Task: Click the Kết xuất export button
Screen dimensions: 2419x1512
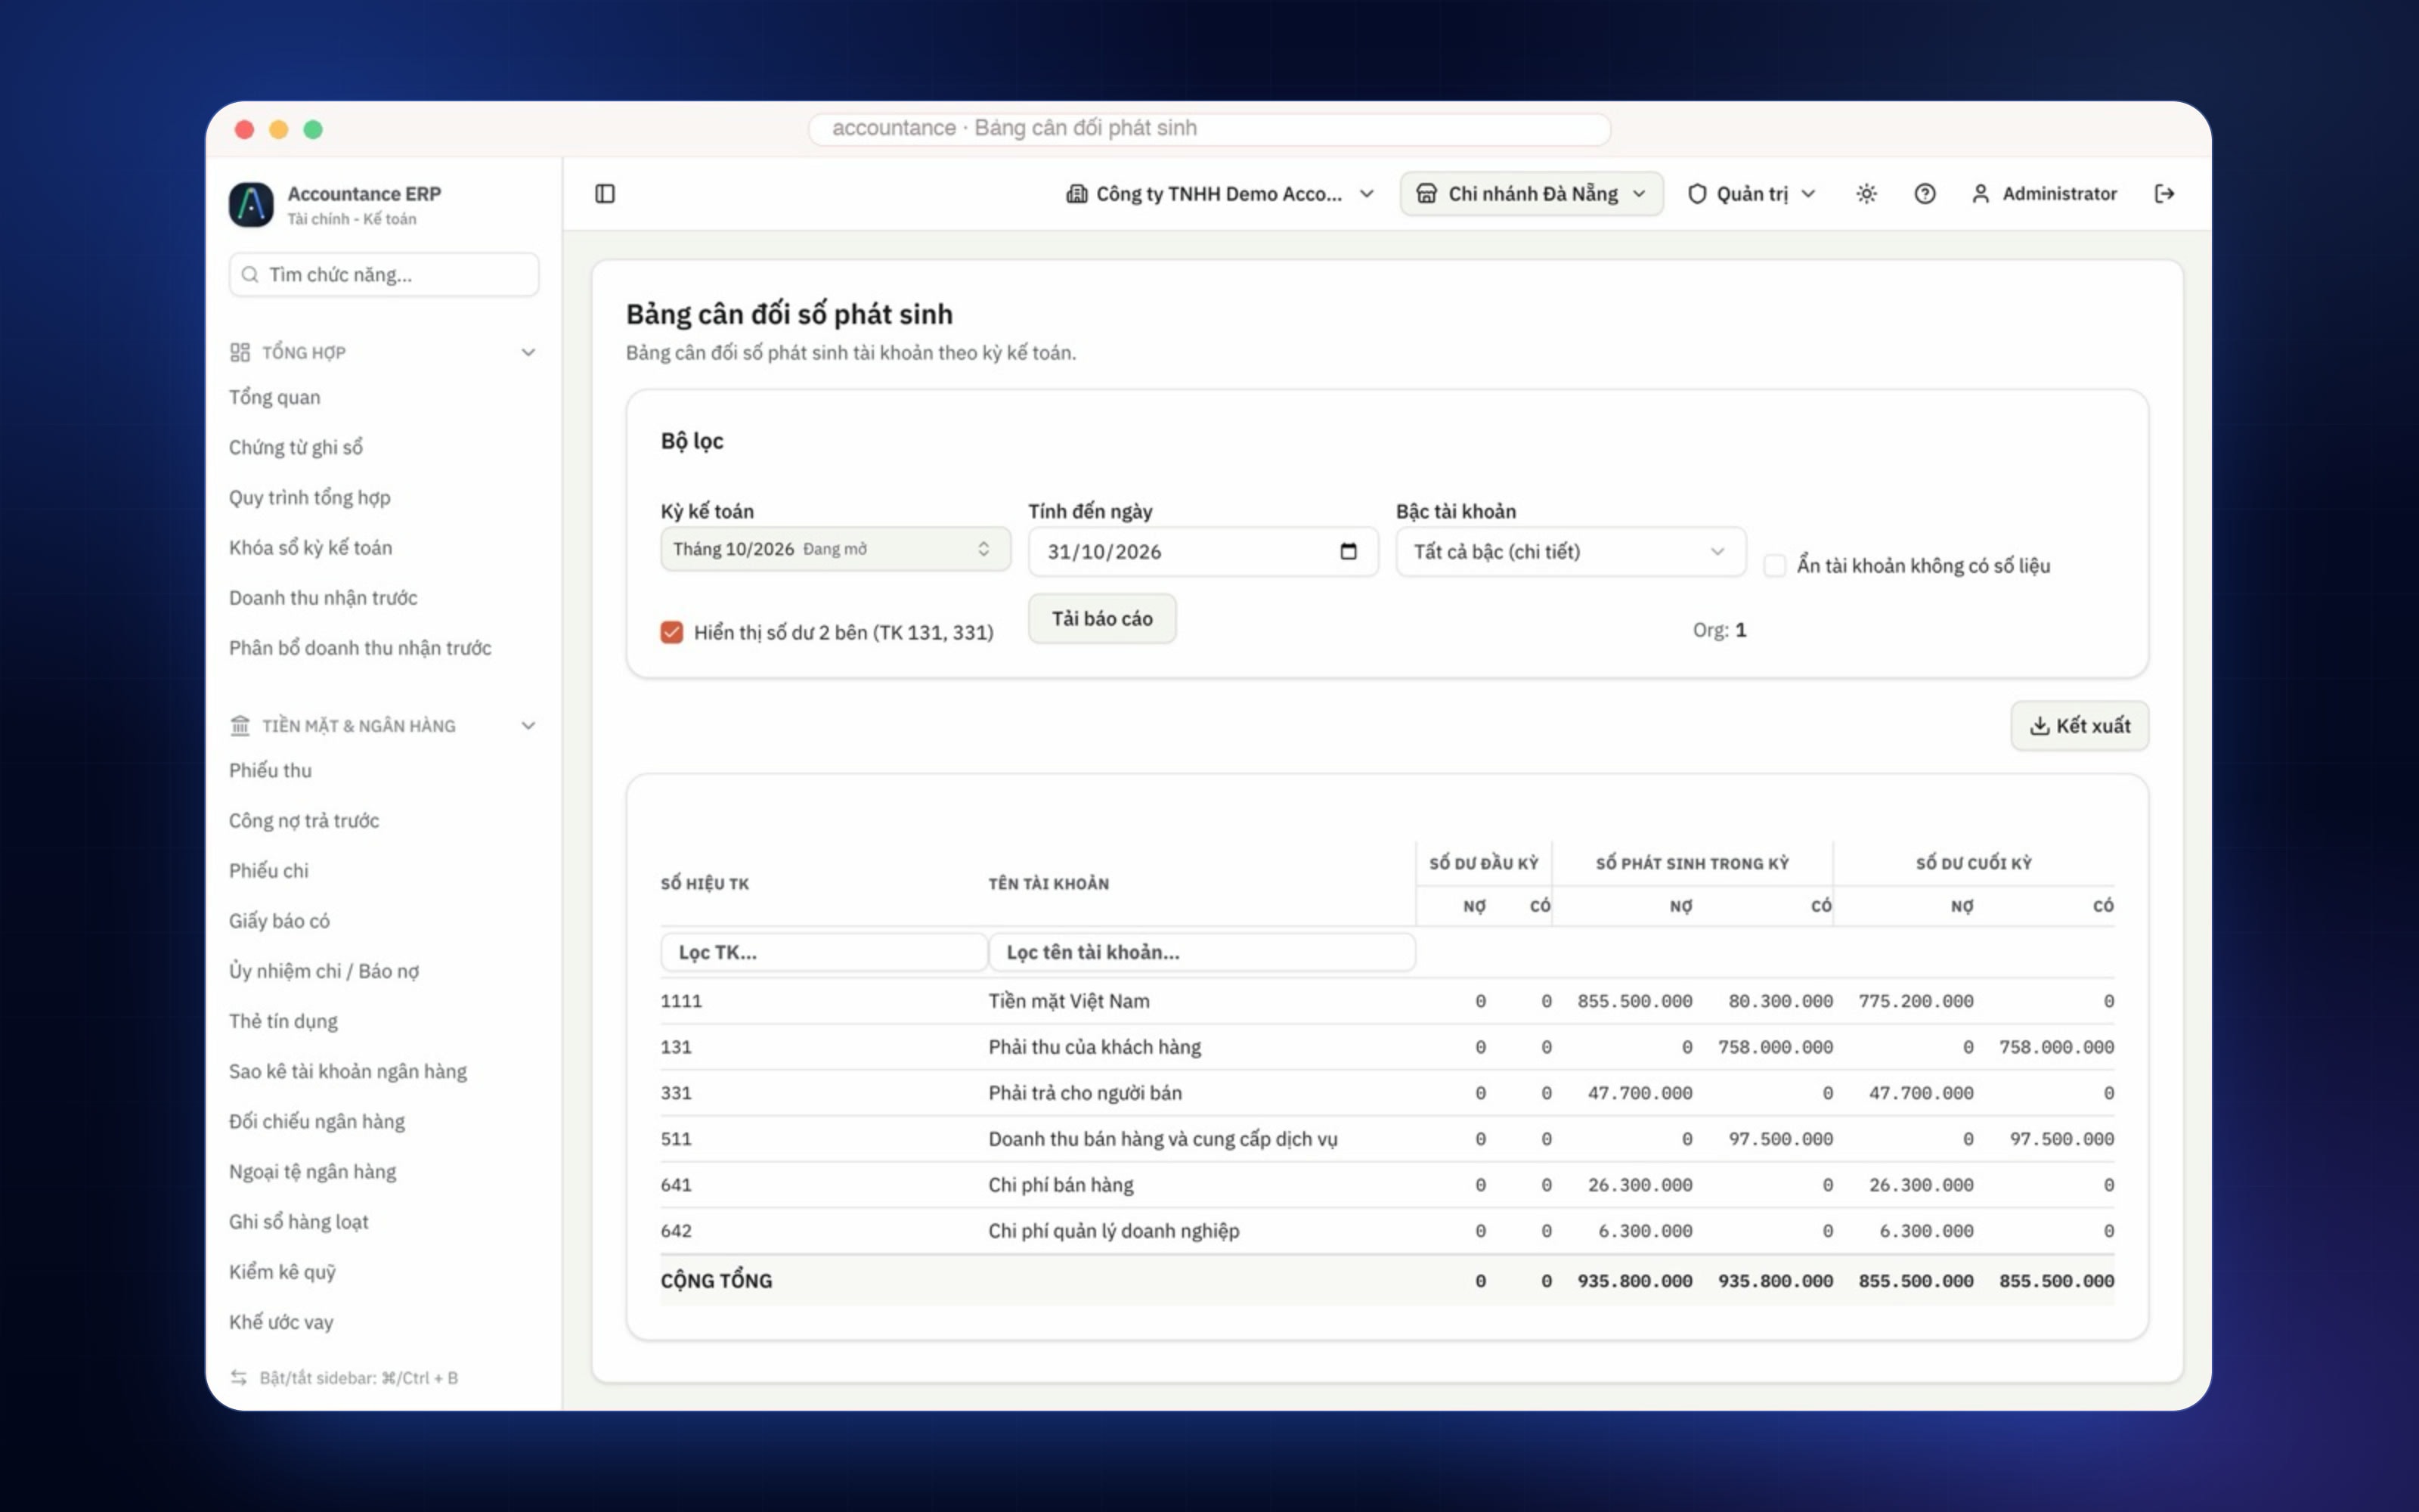Action: [x=2079, y=725]
